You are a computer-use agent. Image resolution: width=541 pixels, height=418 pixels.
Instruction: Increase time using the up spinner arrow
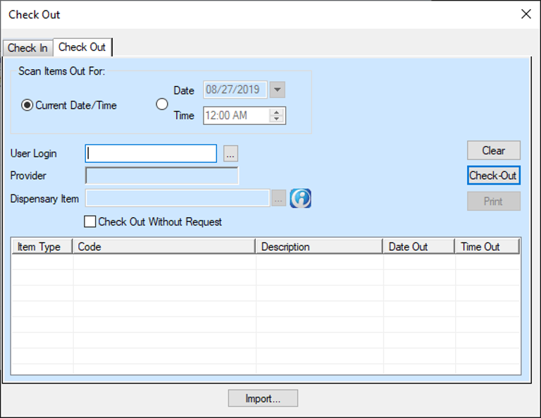click(x=278, y=111)
